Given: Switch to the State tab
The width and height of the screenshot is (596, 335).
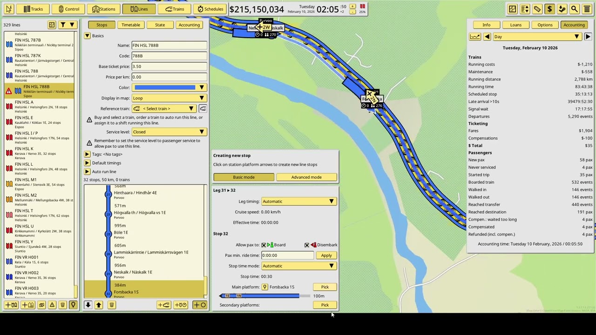Looking at the screenshot, I should tap(160, 25).
